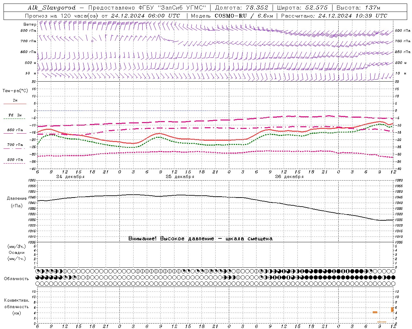This screenshot has height=329, width=412.
Task: Click the Облачность cloud cover label
Action: pos(16,279)
